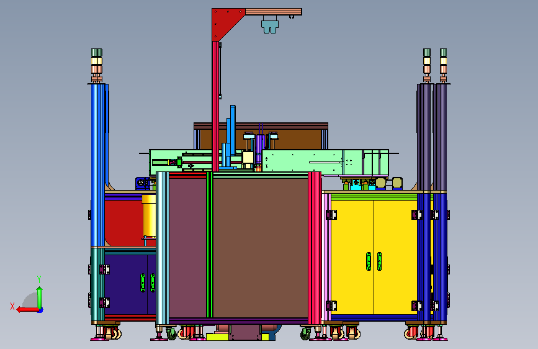Pick the left green handle on the yellow cabinet
The image size is (538, 349).
[x=369, y=261]
